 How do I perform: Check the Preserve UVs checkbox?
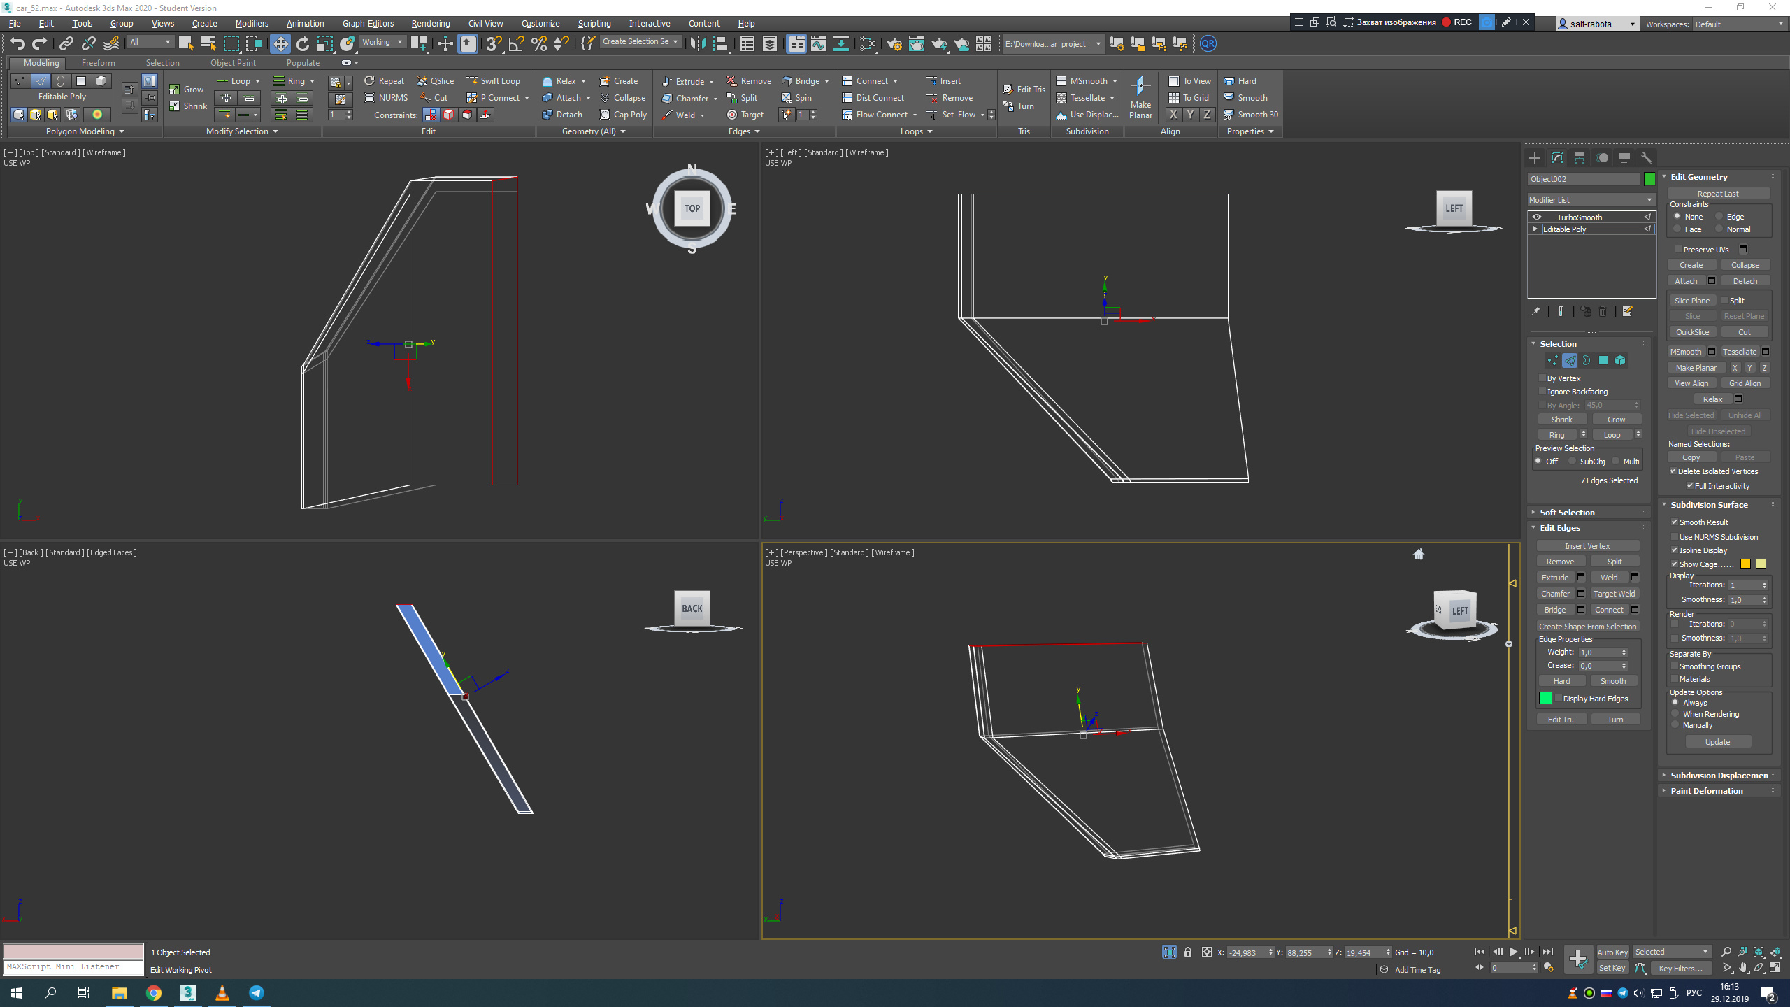pyautogui.click(x=1678, y=250)
